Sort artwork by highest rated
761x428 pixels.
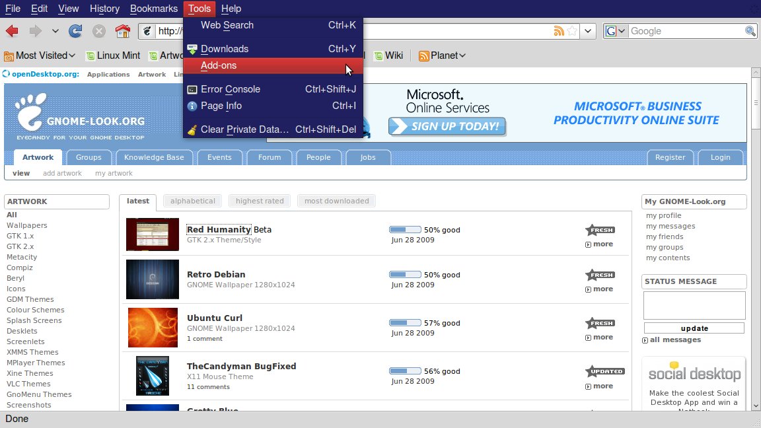pyautogui.click(x=260, y=201)
